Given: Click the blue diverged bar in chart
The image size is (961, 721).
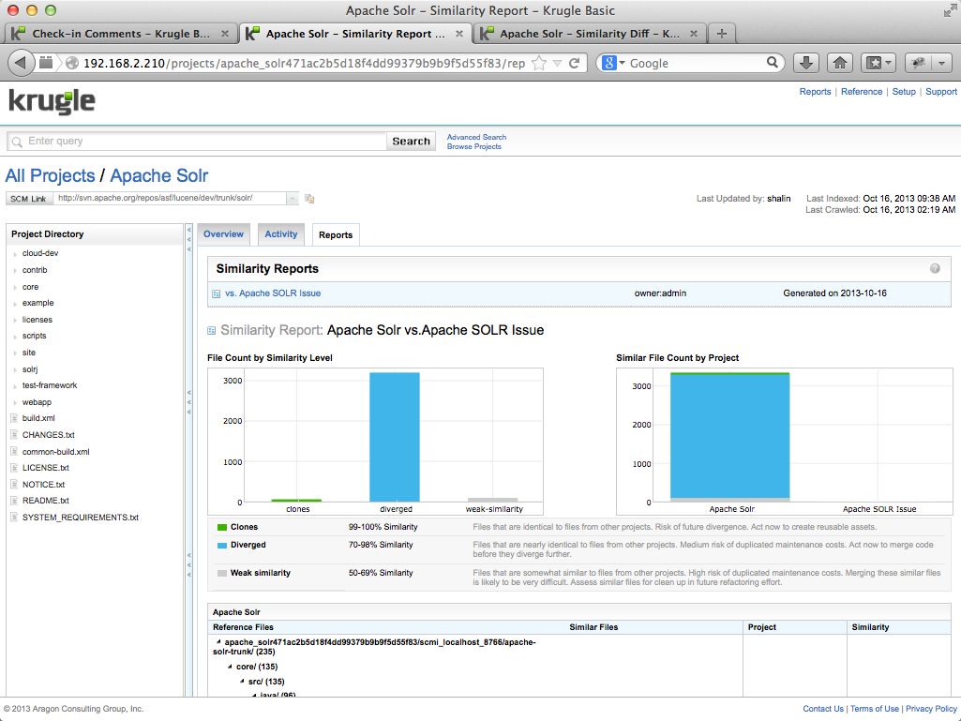Looking at the screenshot, I should pos(395,437).
